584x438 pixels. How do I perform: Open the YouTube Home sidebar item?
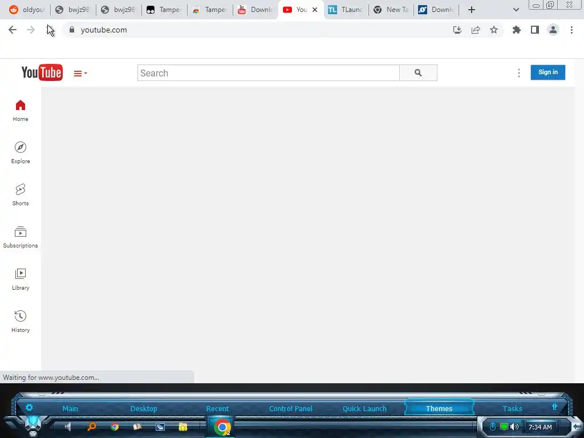21,111
